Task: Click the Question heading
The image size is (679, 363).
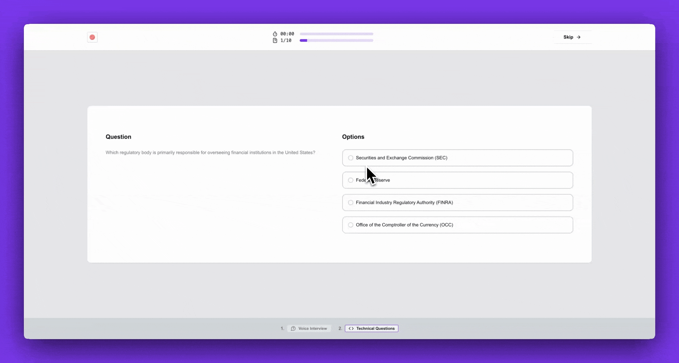Action: 118,137
